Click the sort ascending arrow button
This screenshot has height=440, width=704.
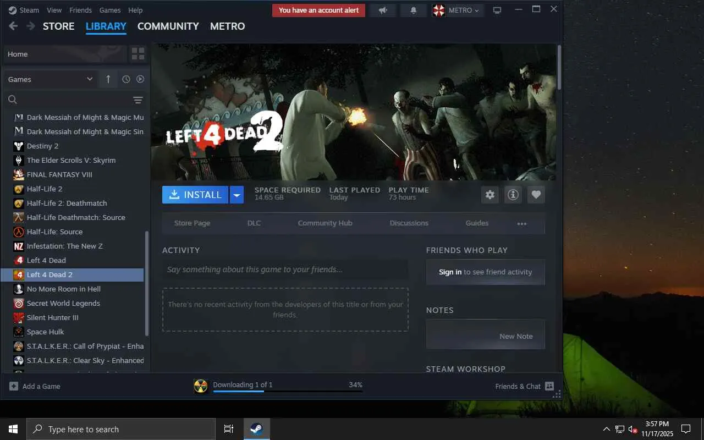tap(108, 79)
